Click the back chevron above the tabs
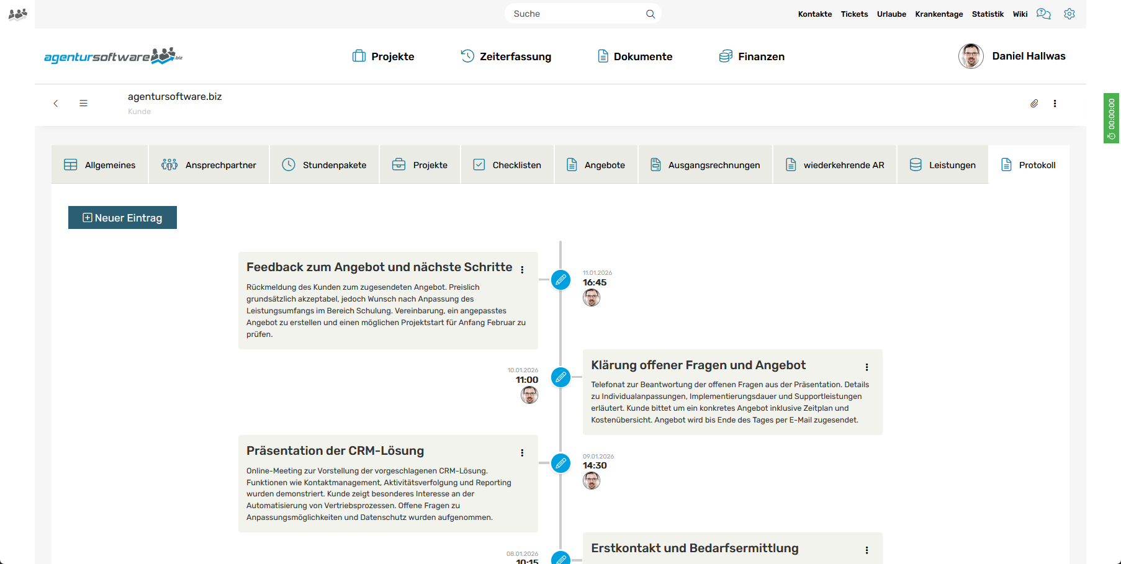Viewport: 1121px width, 564px height. 56,104
